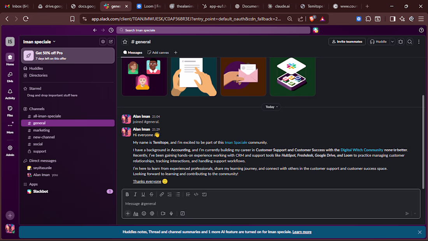Expand the Iman speciale workspace menu

(39, 42)
